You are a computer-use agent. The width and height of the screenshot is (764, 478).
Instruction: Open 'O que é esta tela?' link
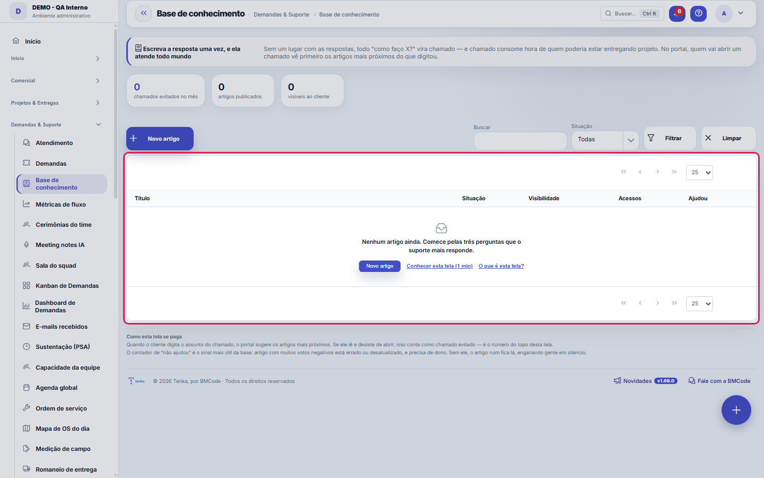[501, 266]
